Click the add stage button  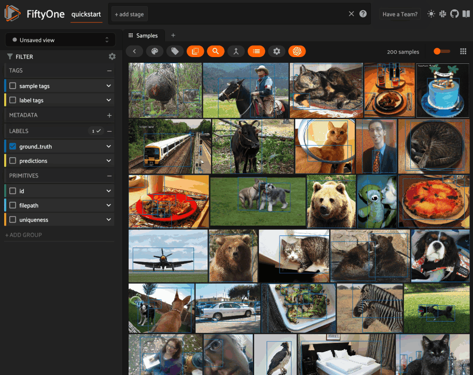tap(129, 14)
